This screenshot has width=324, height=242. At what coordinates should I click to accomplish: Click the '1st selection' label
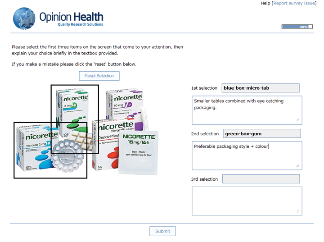(204, 88)
